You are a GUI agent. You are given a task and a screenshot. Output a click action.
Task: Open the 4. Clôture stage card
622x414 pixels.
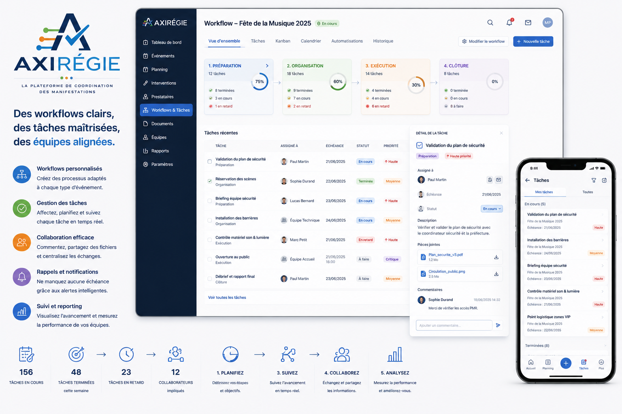474,87
